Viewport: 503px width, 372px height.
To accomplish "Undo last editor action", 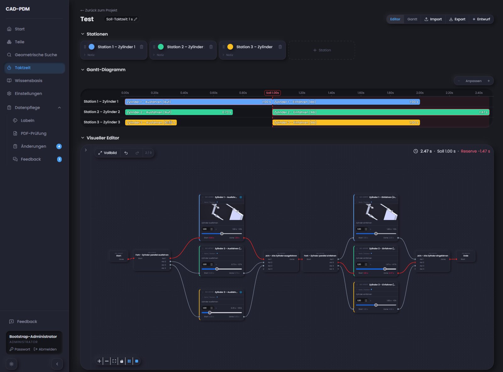I will 126,153.
